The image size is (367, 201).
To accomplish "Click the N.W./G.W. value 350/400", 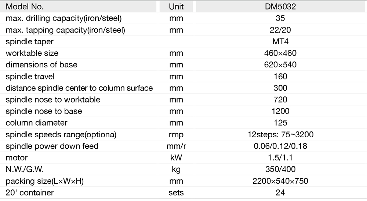I will 280,170.
